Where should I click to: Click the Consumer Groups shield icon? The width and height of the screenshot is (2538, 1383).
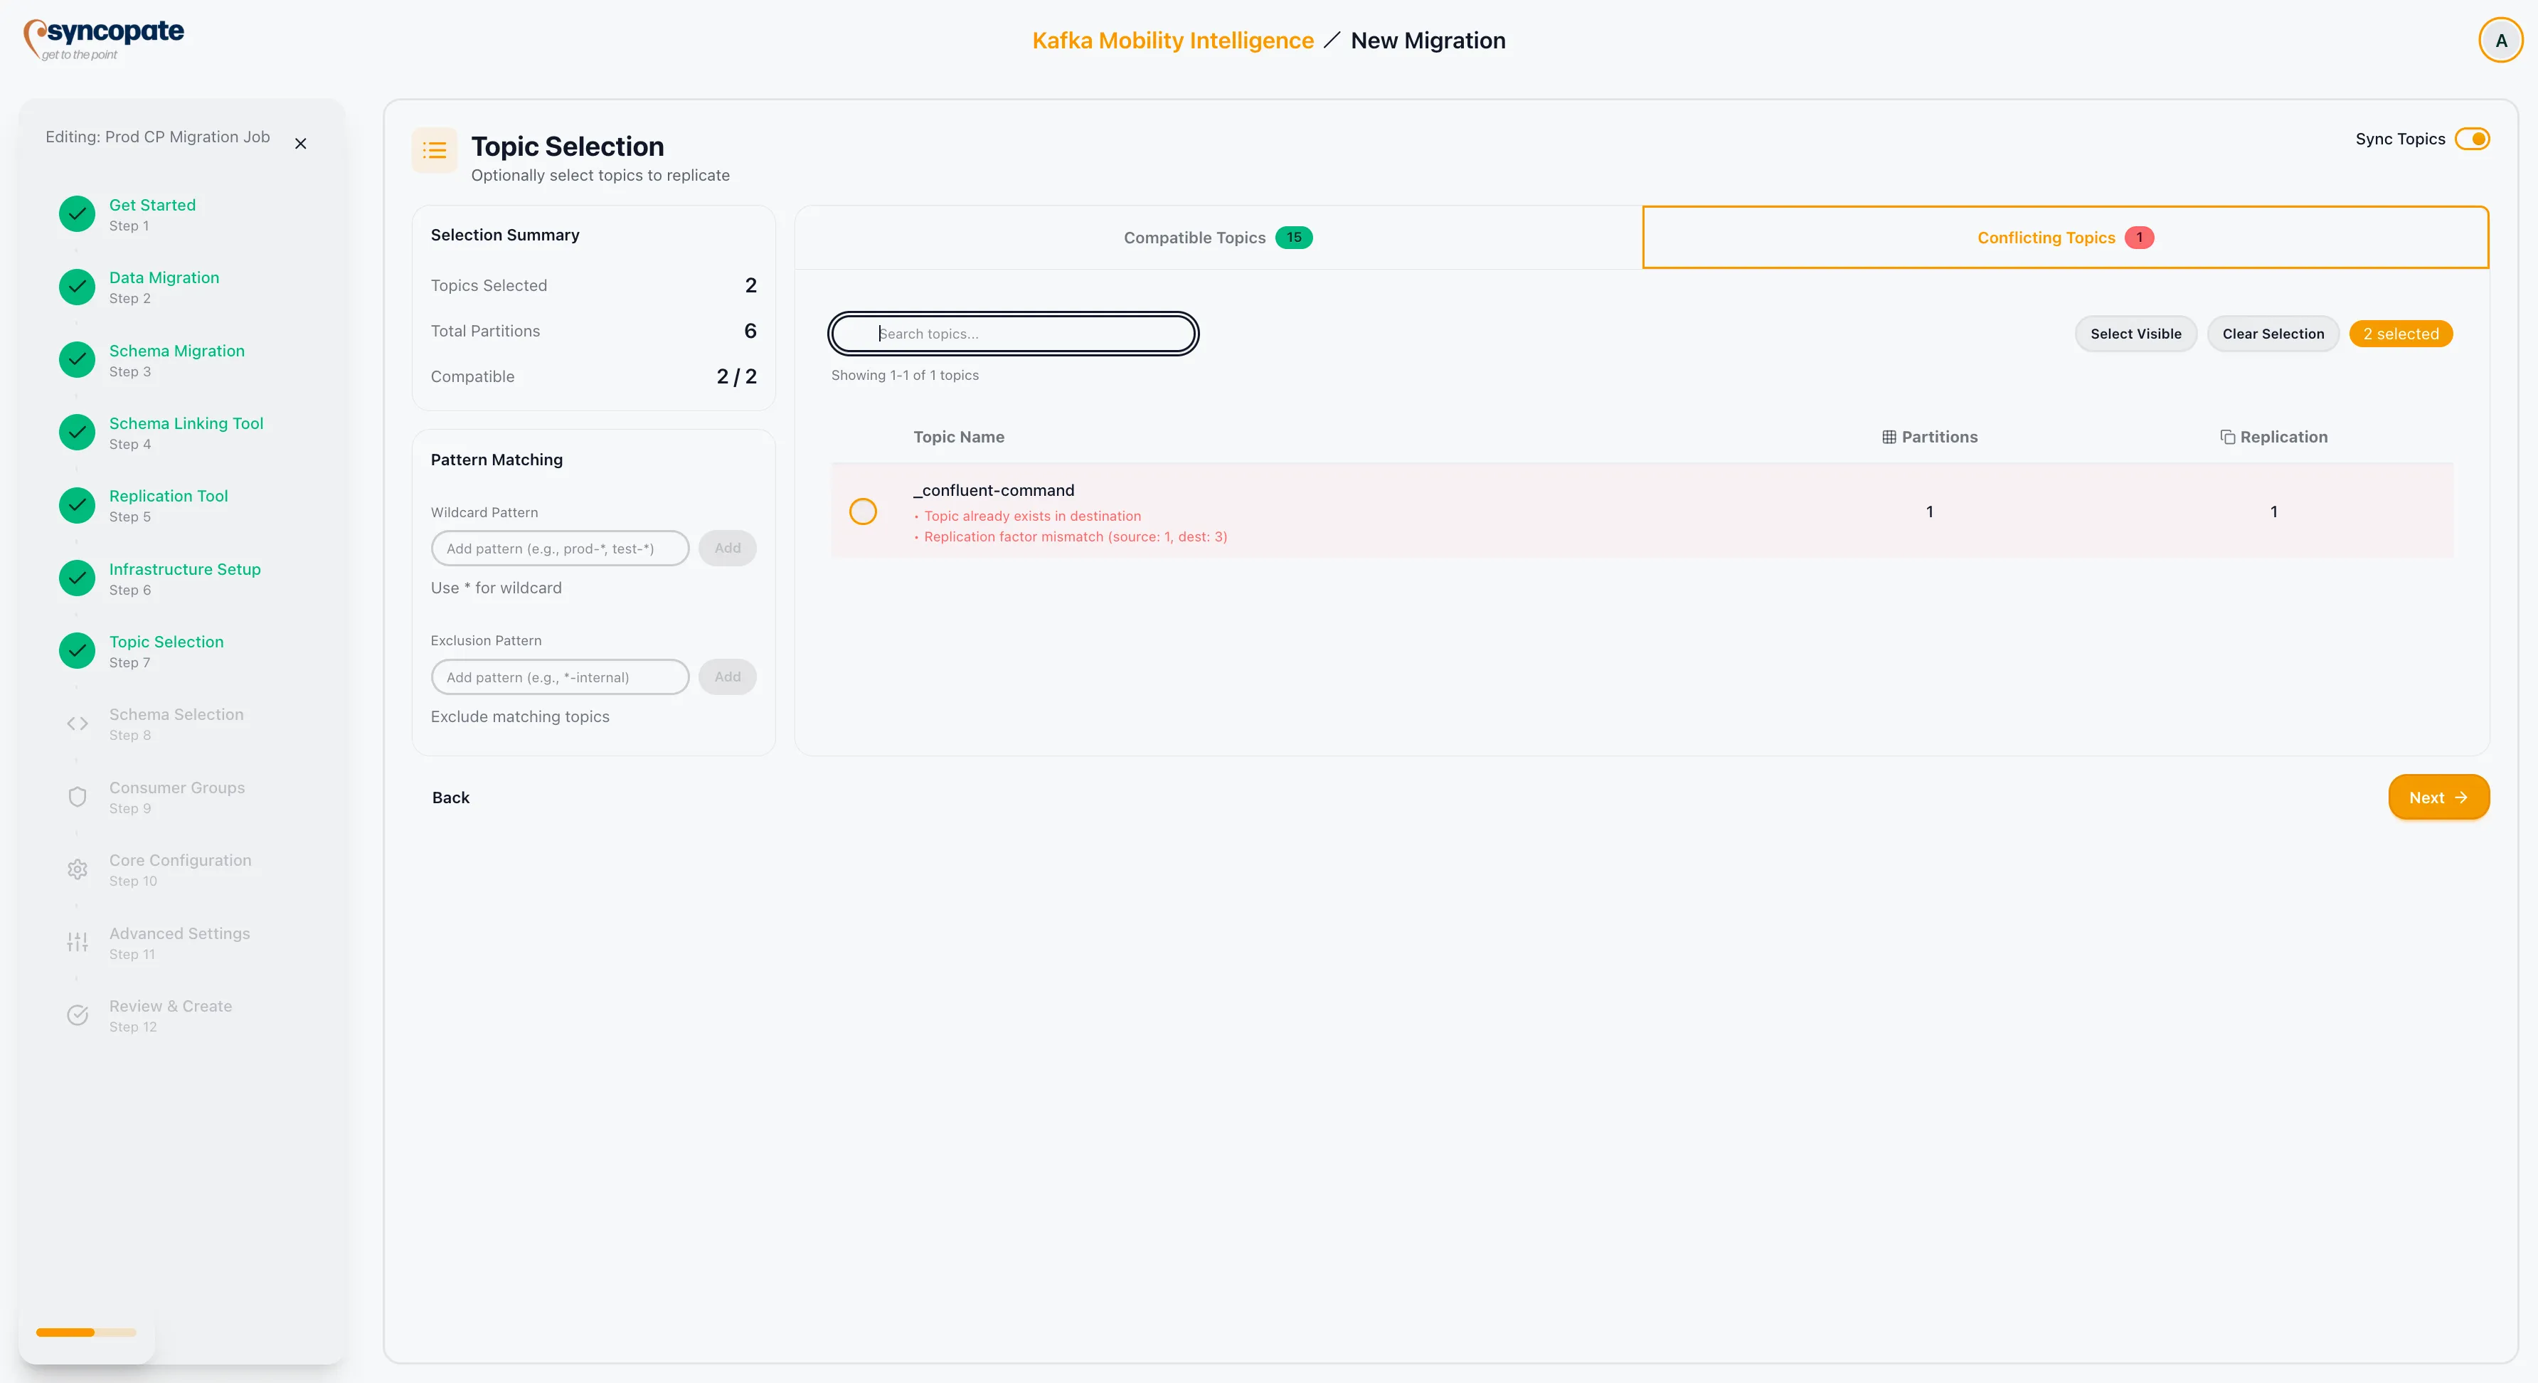pyautogui.click(x=77, y=797)
